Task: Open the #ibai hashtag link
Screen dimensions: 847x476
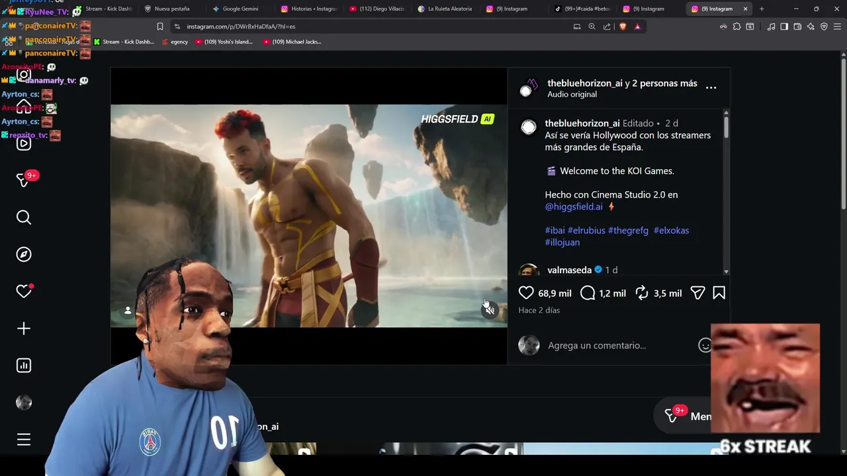Action: 555,230
